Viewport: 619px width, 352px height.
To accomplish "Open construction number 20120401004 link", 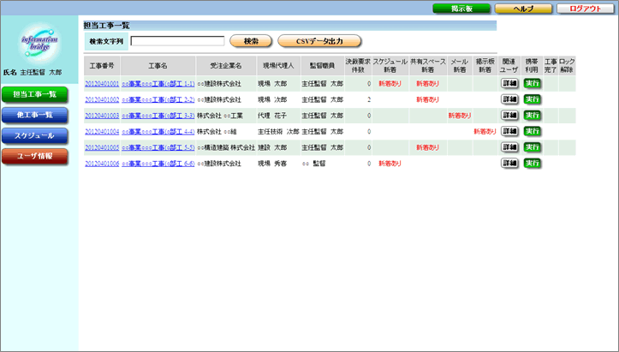I will (x=102, y=131).
